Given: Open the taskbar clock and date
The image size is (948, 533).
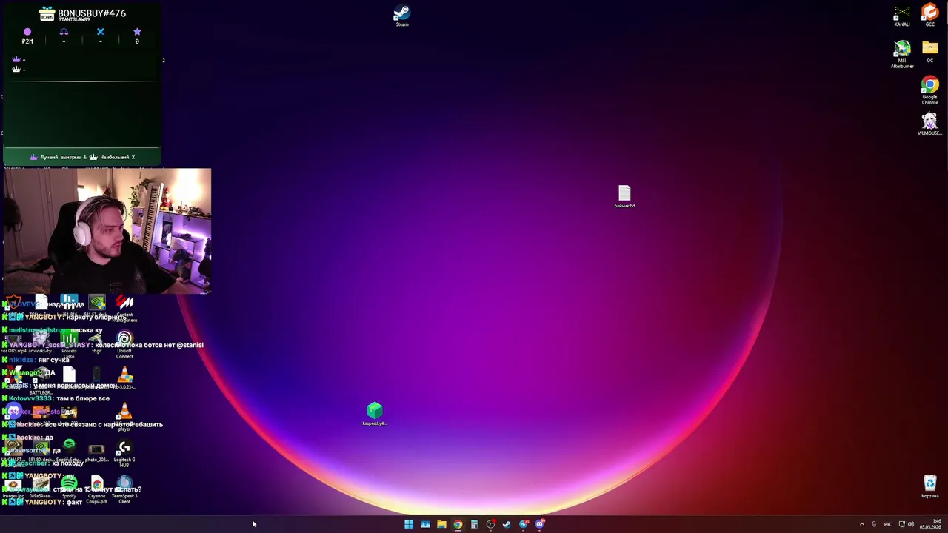Looking at the screenshot, I should coord(930,524).
